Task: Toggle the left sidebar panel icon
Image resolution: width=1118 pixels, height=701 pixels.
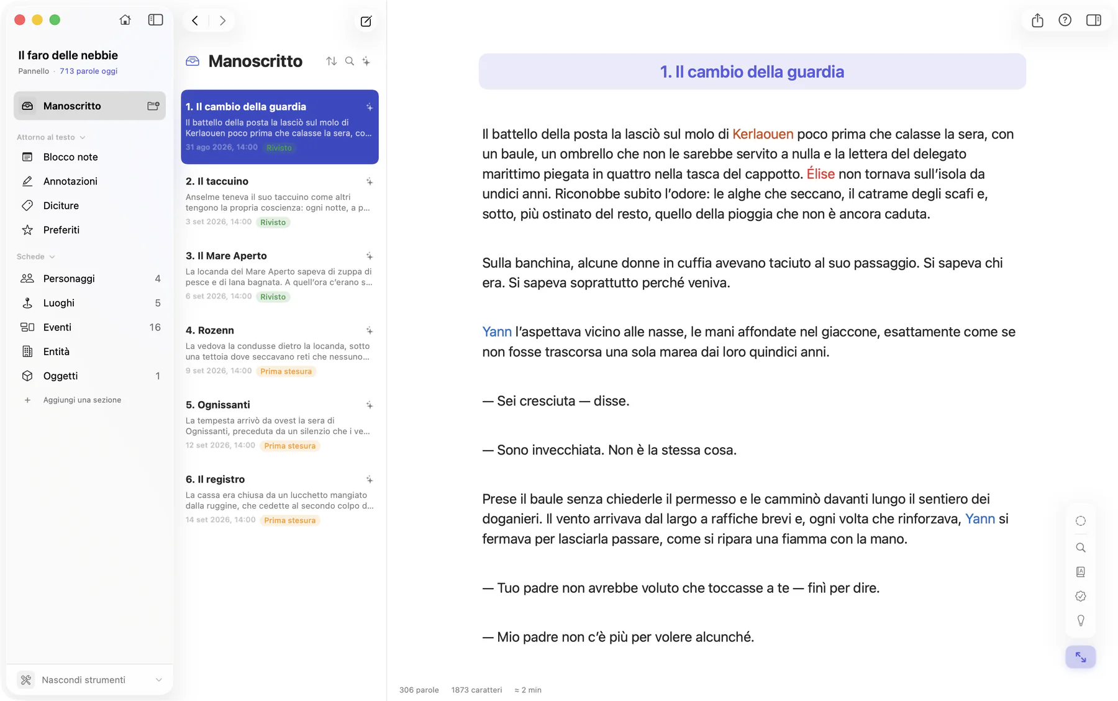Action: [155, 20]
